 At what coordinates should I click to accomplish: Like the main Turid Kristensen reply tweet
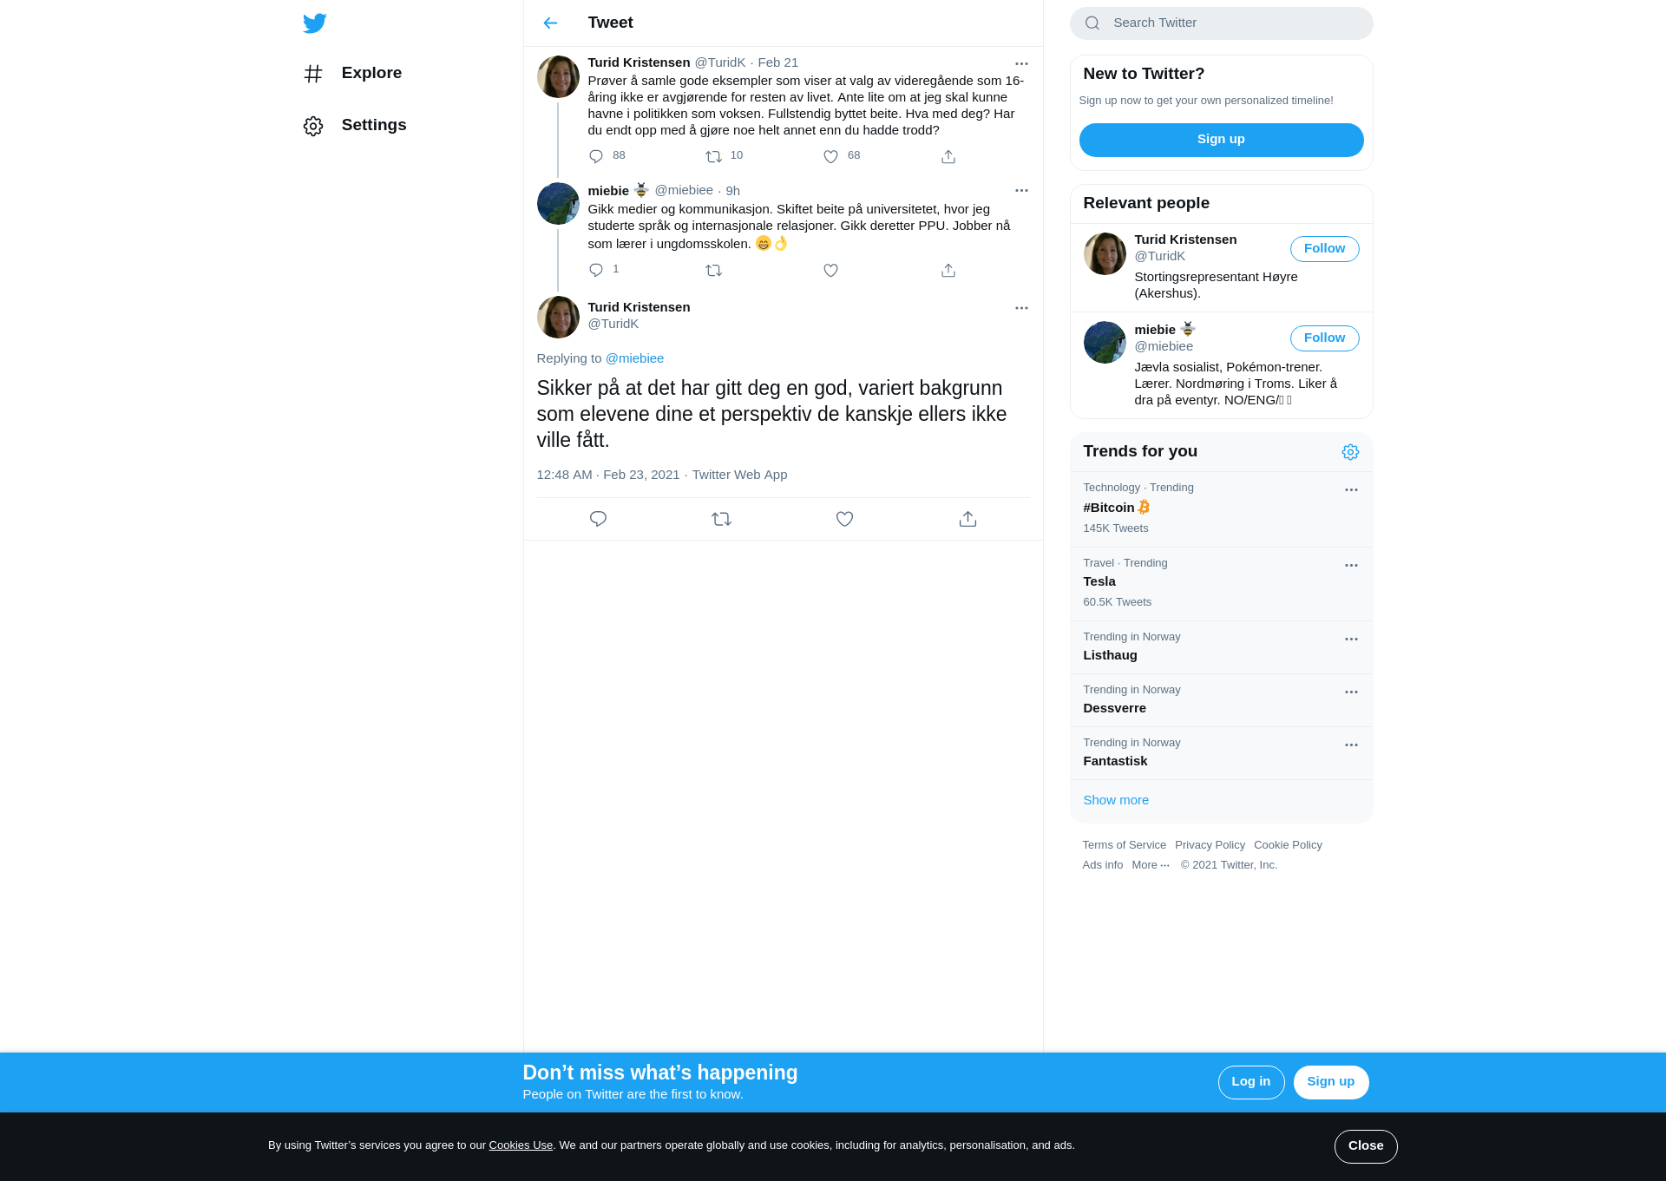coord(844,519)
